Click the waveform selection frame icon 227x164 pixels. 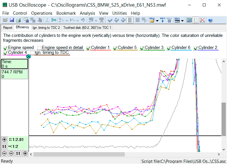click(x=137, y=20)
